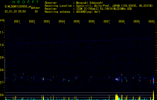
Task: Click antenna text A504HB(yagi 4el)
Action: pos(88,12)
